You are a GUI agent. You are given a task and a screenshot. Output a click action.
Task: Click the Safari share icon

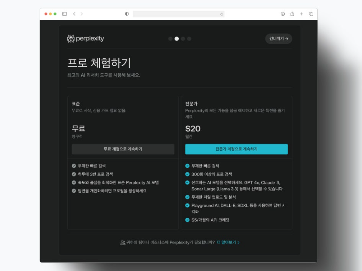pyautogui.click(x=292, y=14)
